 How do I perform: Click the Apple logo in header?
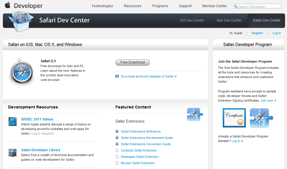(8, 5)
